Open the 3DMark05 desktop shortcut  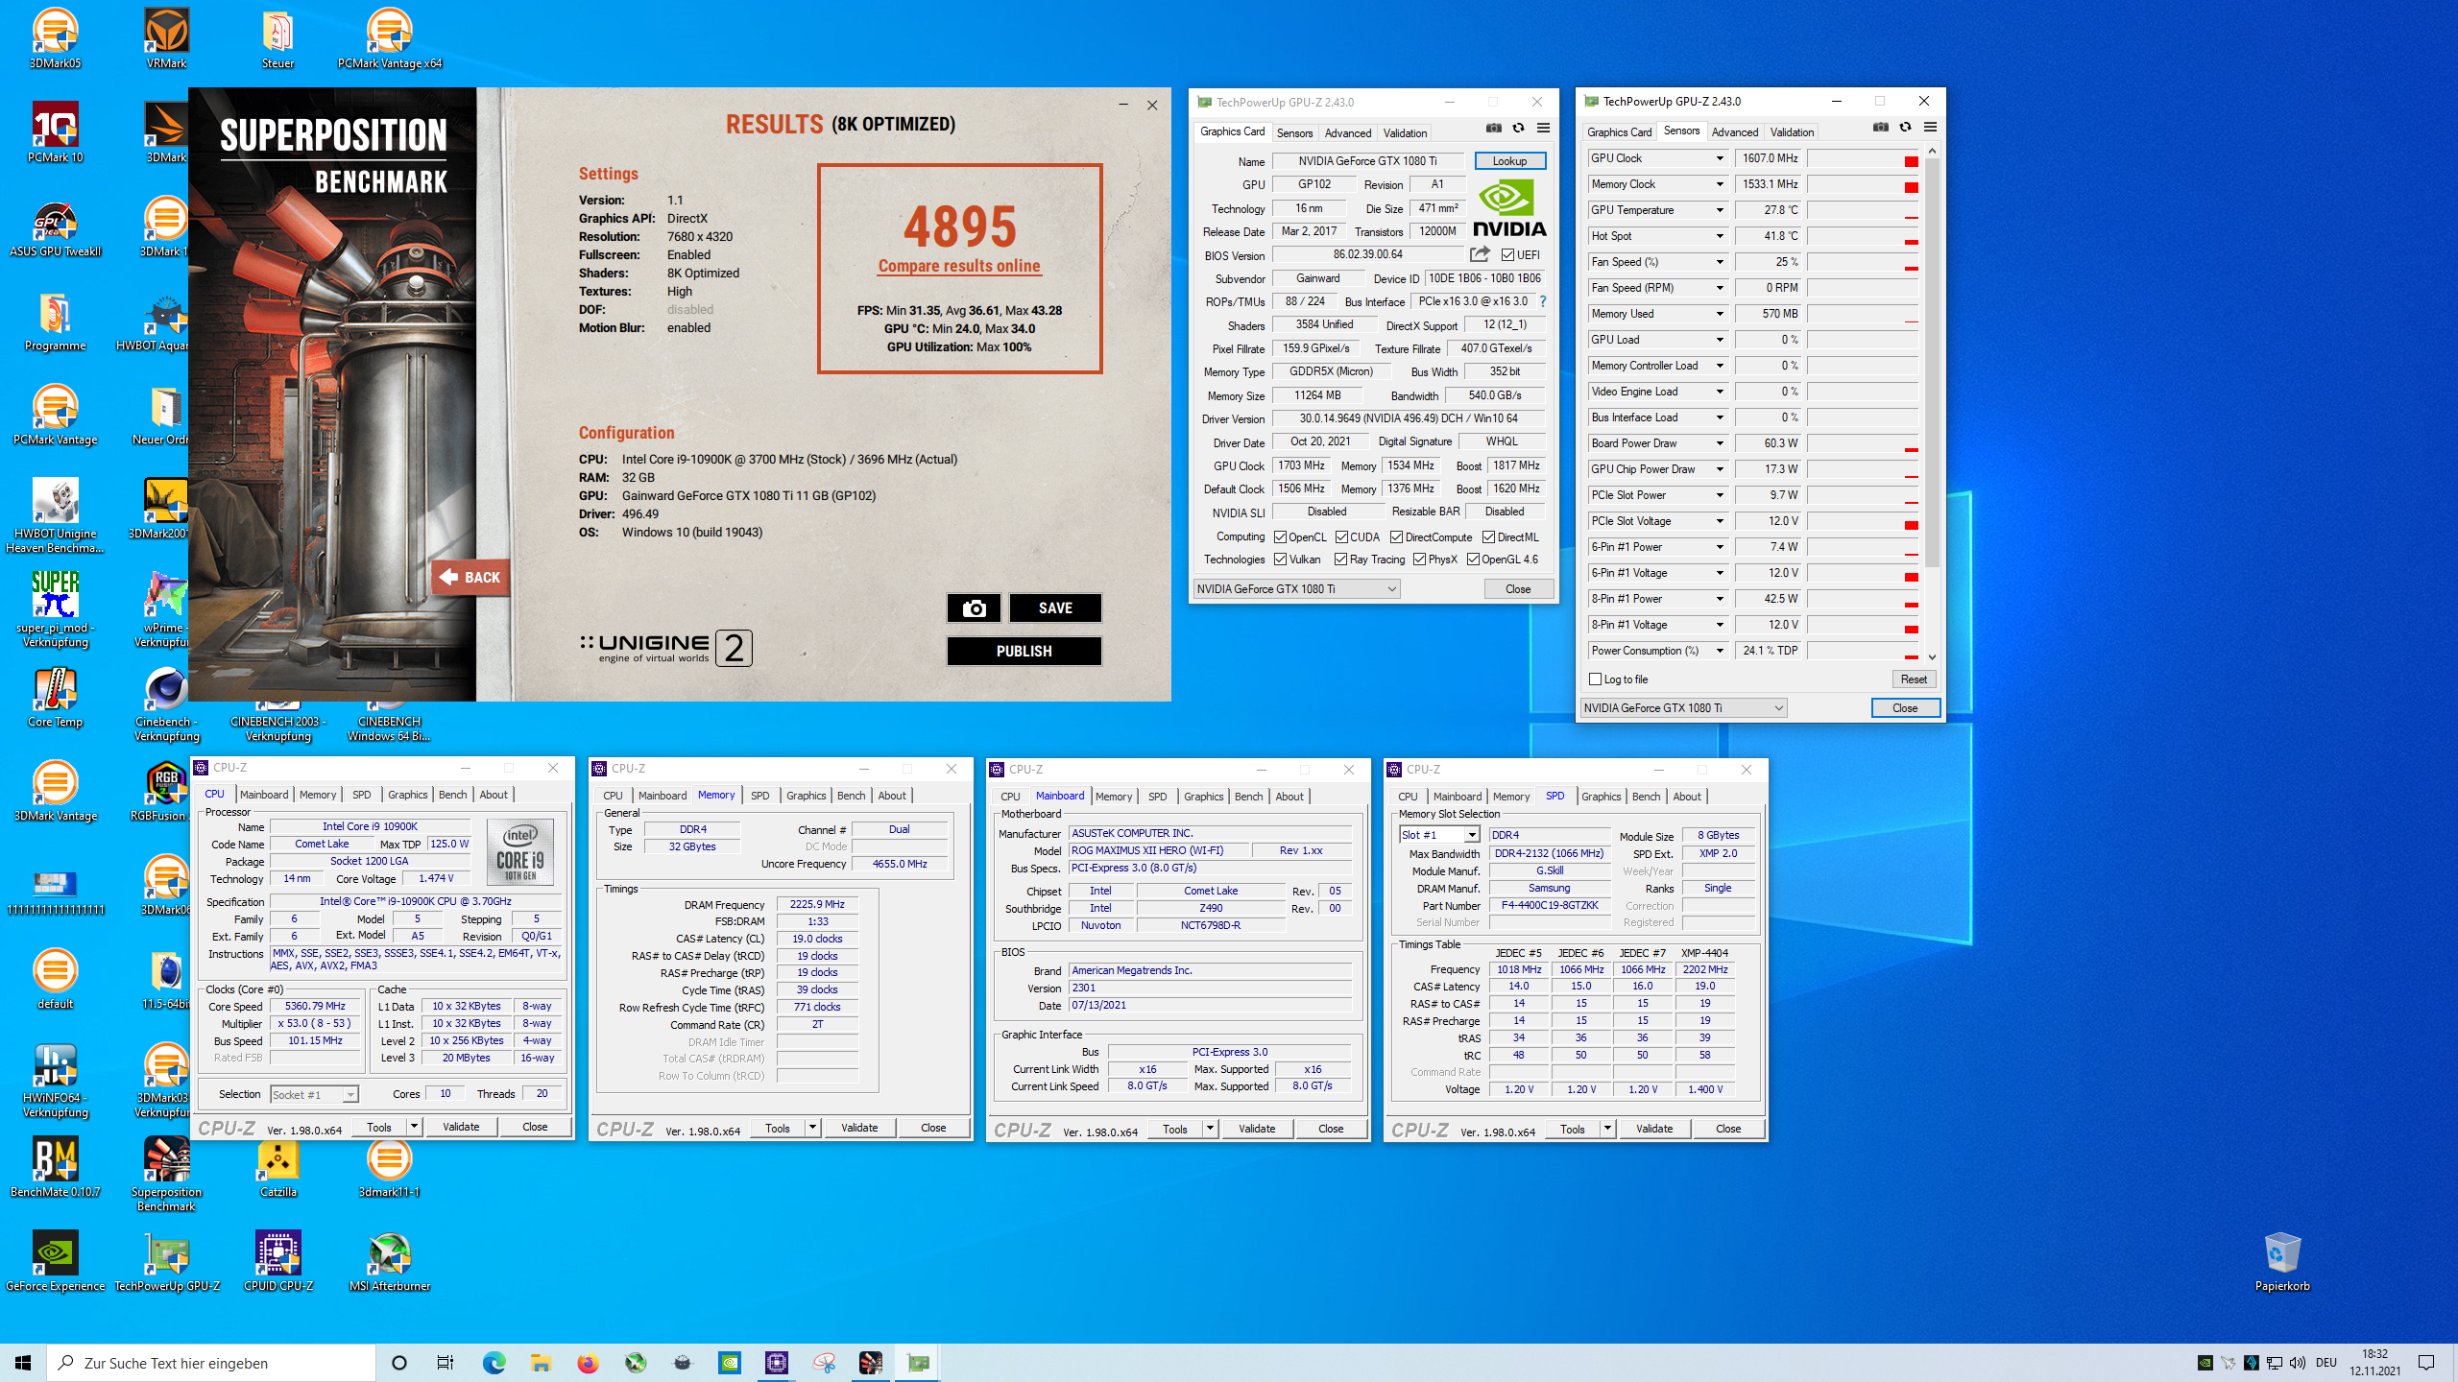tap(55, 38)
